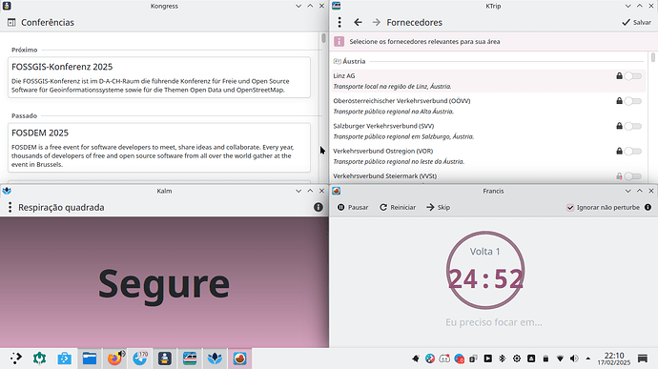This screenshot has height=369, width=658.
Task: Click the pink info icon in KTrip banner
Action: [x=339, y=42]
